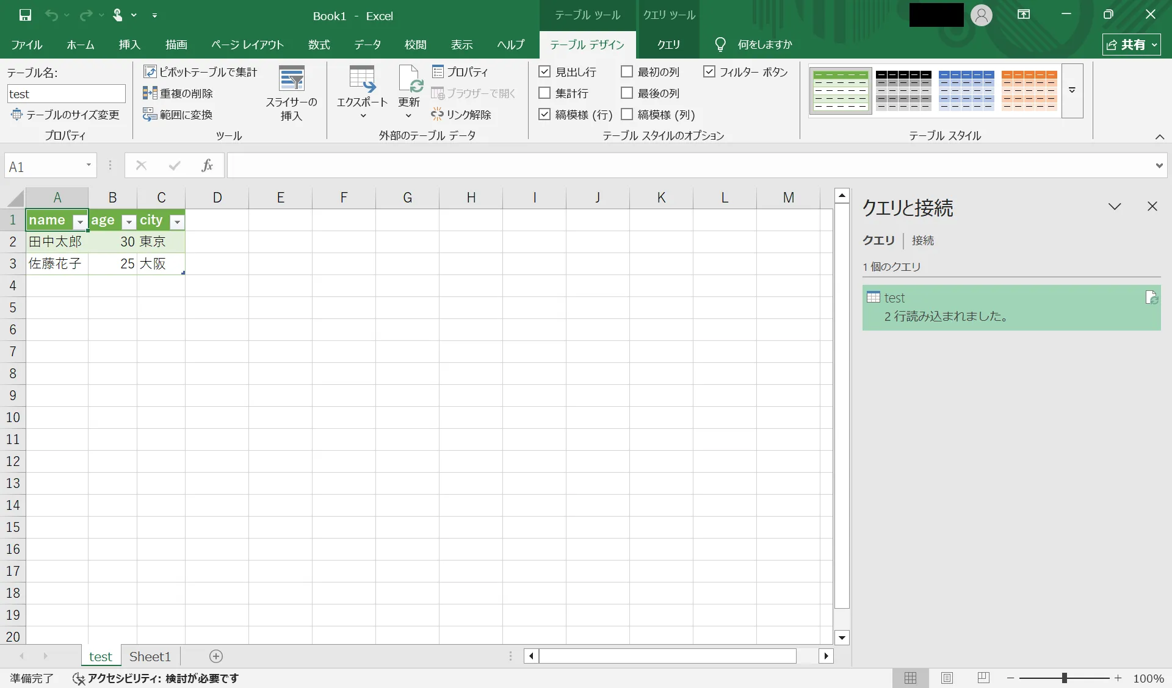Click the Save icon in title bar
Screen dimensions: 1172x688
[x=25, y=15]
